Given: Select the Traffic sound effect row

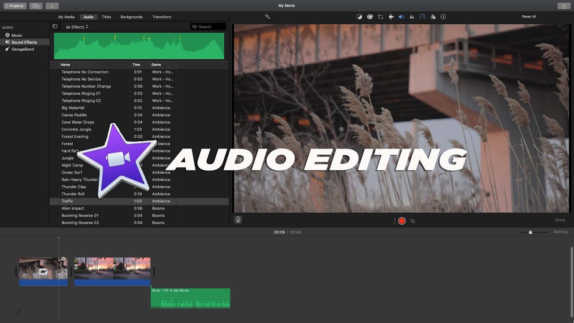Looking at the screenshot, I should (139, 201).
